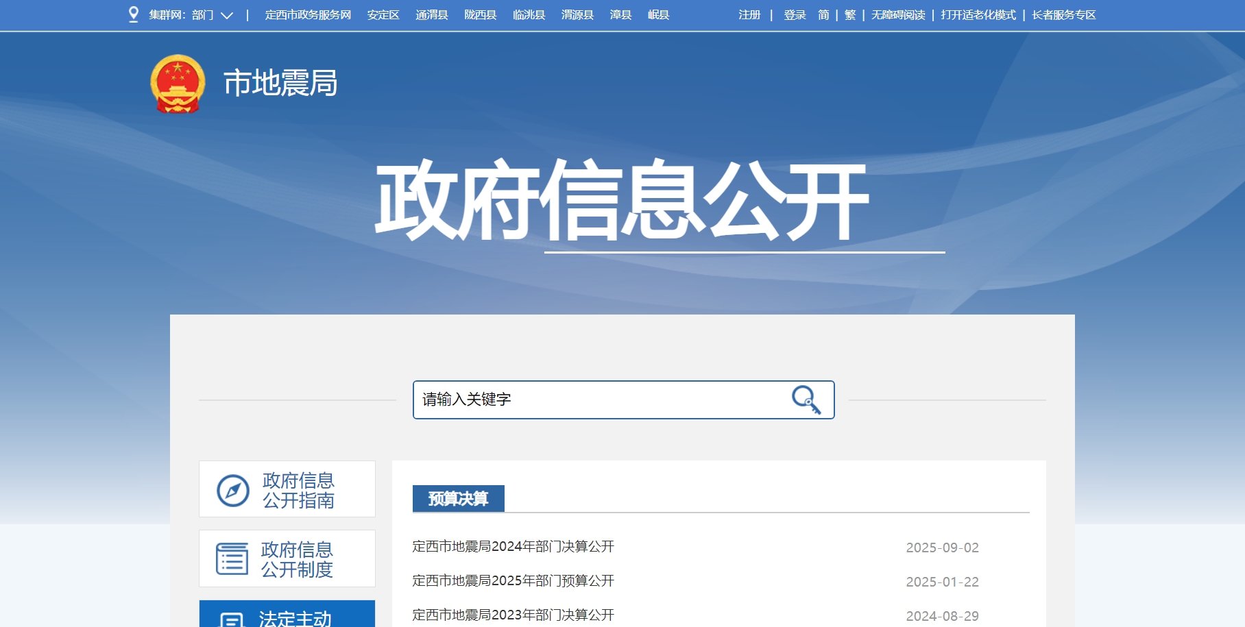Open 定西市政务服务网 in top navigation
Viewport: 1245px width, 627px height.
[x=308, y=15]
